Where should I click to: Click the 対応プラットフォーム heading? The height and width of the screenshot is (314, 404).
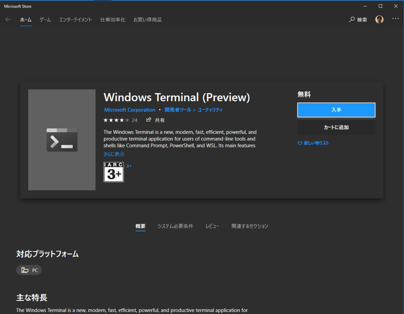click(47, 254)
